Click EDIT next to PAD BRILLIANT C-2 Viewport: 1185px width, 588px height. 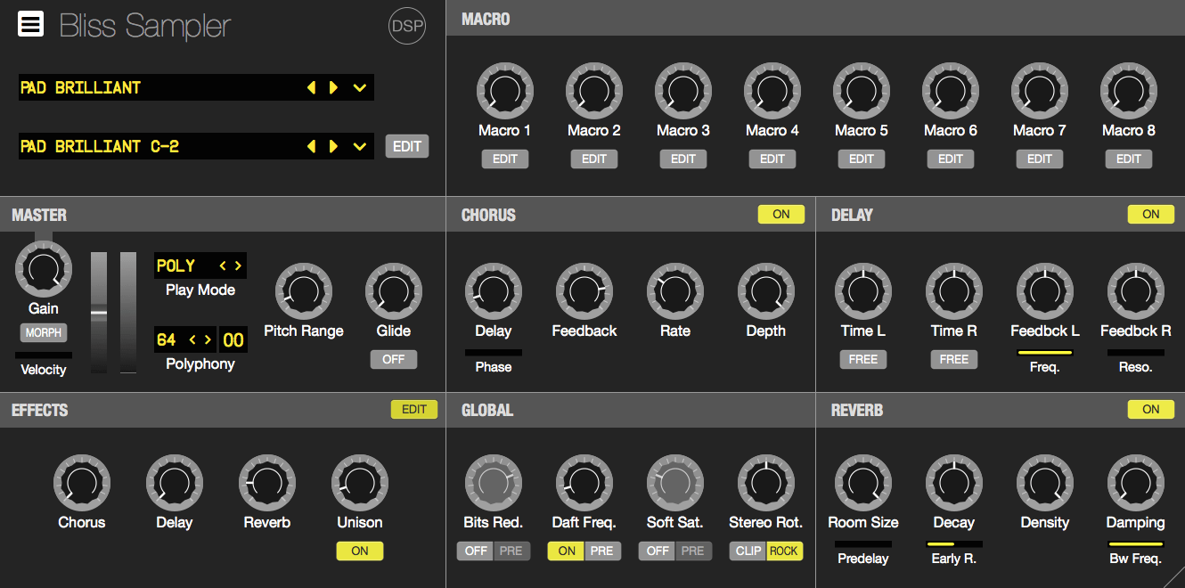[407, 146]
